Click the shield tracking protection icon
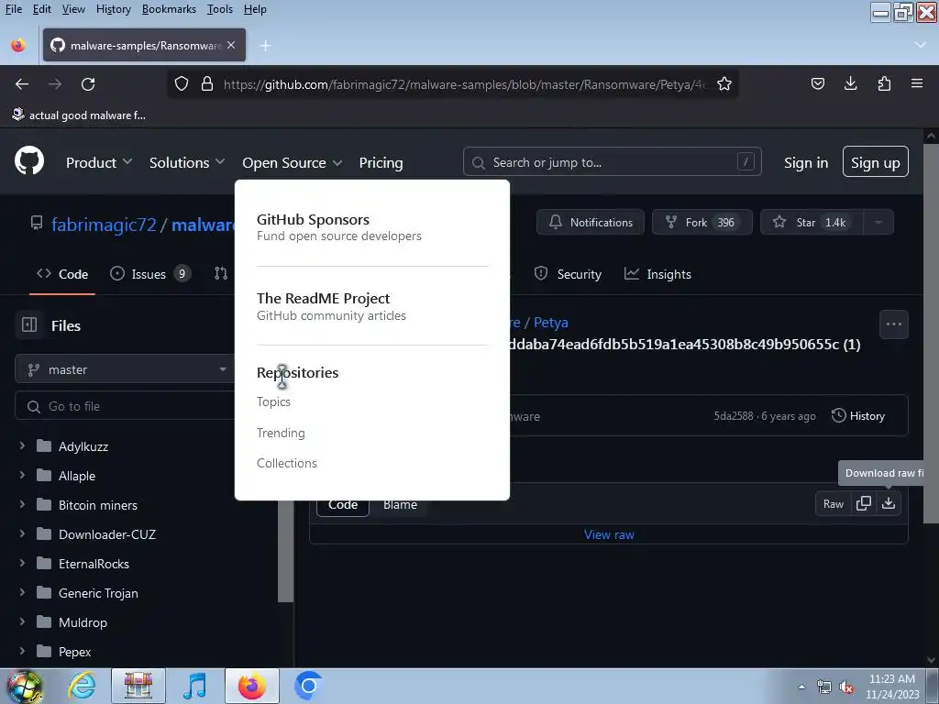Image resolution: width=939 pixels, height=704 pixels. tap(182, 83)
